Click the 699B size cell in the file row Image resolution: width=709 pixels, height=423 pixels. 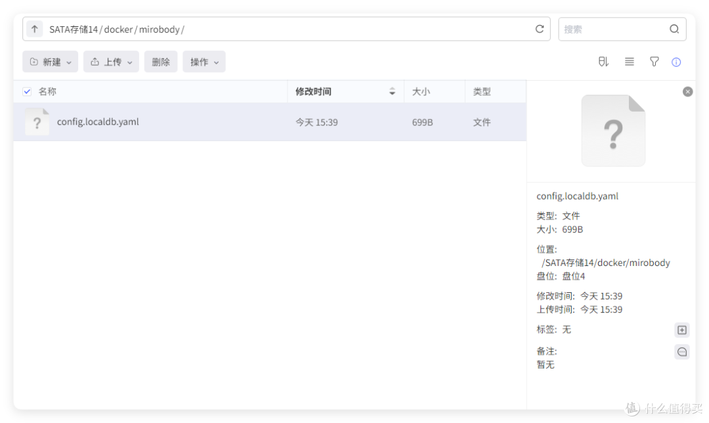tap(422, 122)
